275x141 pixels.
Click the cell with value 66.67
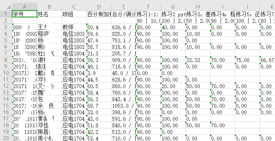point(267,60)
